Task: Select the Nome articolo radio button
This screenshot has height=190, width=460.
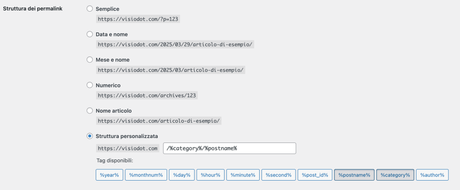Action: coord(90,110)
